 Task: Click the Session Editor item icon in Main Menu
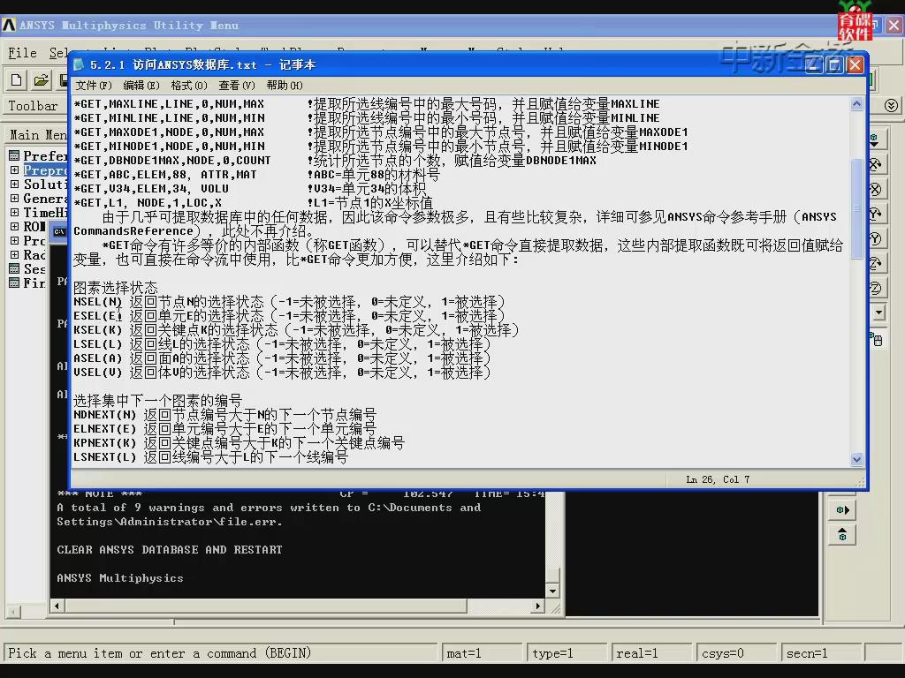click(14, 268)
